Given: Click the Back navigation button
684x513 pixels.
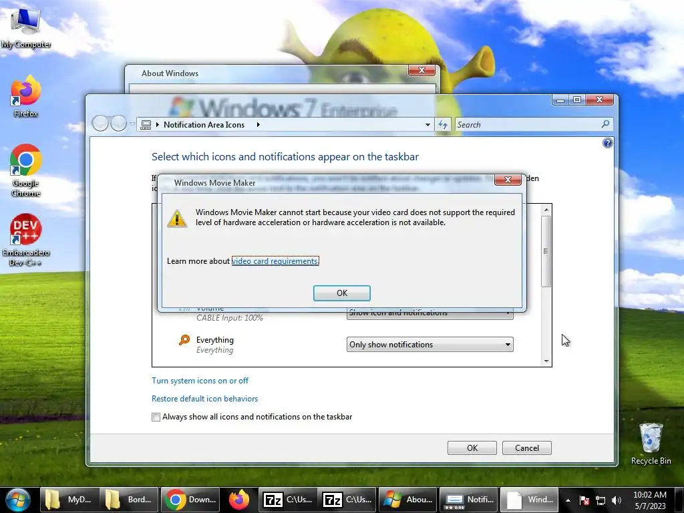Looking at the screenshot, I should [100, 124].
